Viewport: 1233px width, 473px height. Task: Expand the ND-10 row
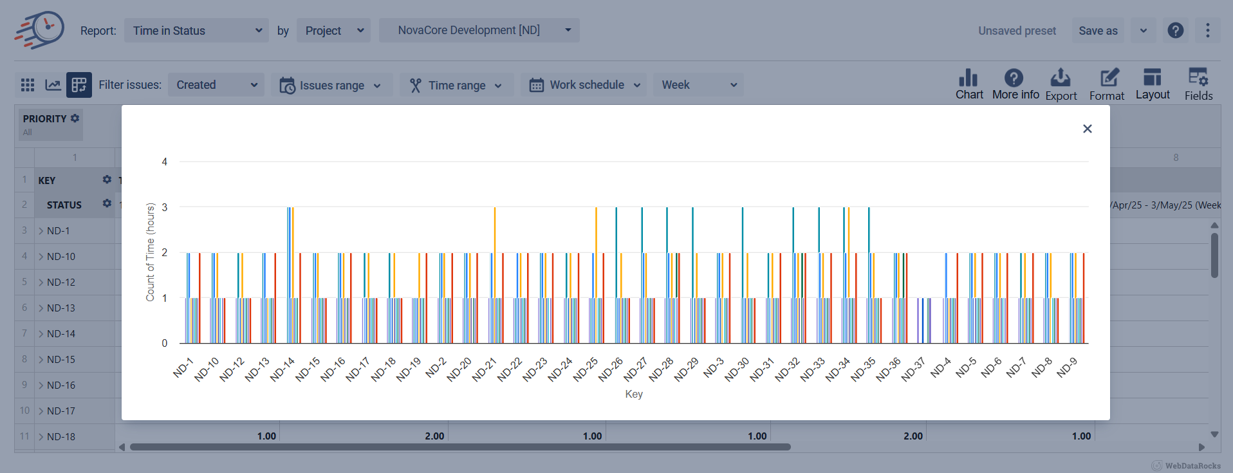pos(41,257)
